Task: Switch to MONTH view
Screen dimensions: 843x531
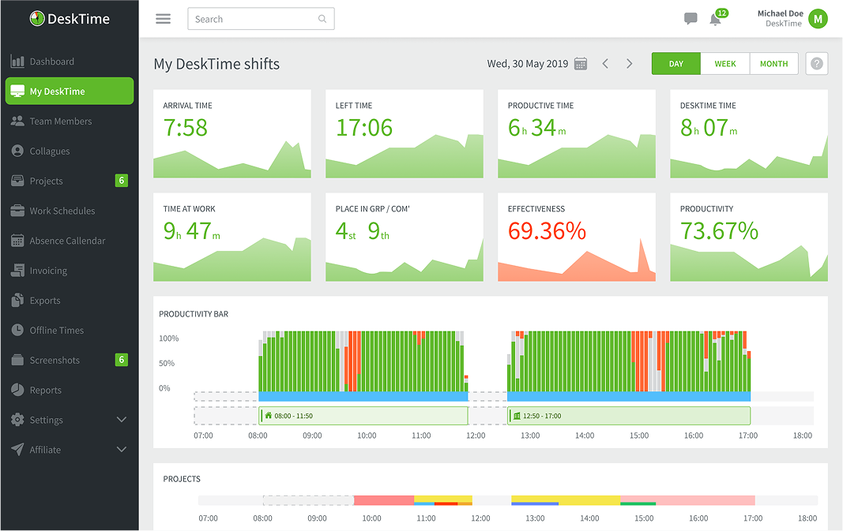Action: tap(773, 63)
